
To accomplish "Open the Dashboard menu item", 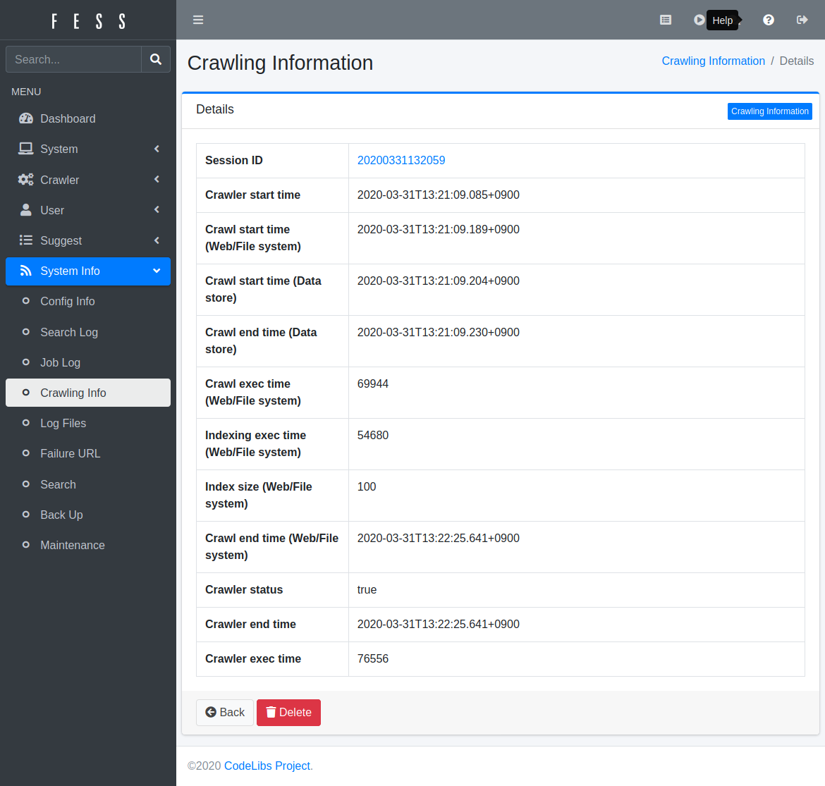I will (x=68, y=118).
